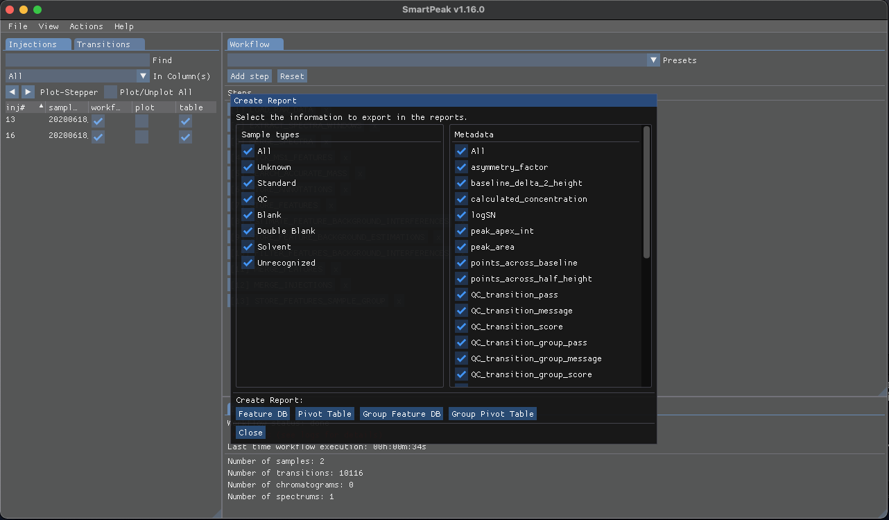Click the Reset button

(x=292, y=76)
